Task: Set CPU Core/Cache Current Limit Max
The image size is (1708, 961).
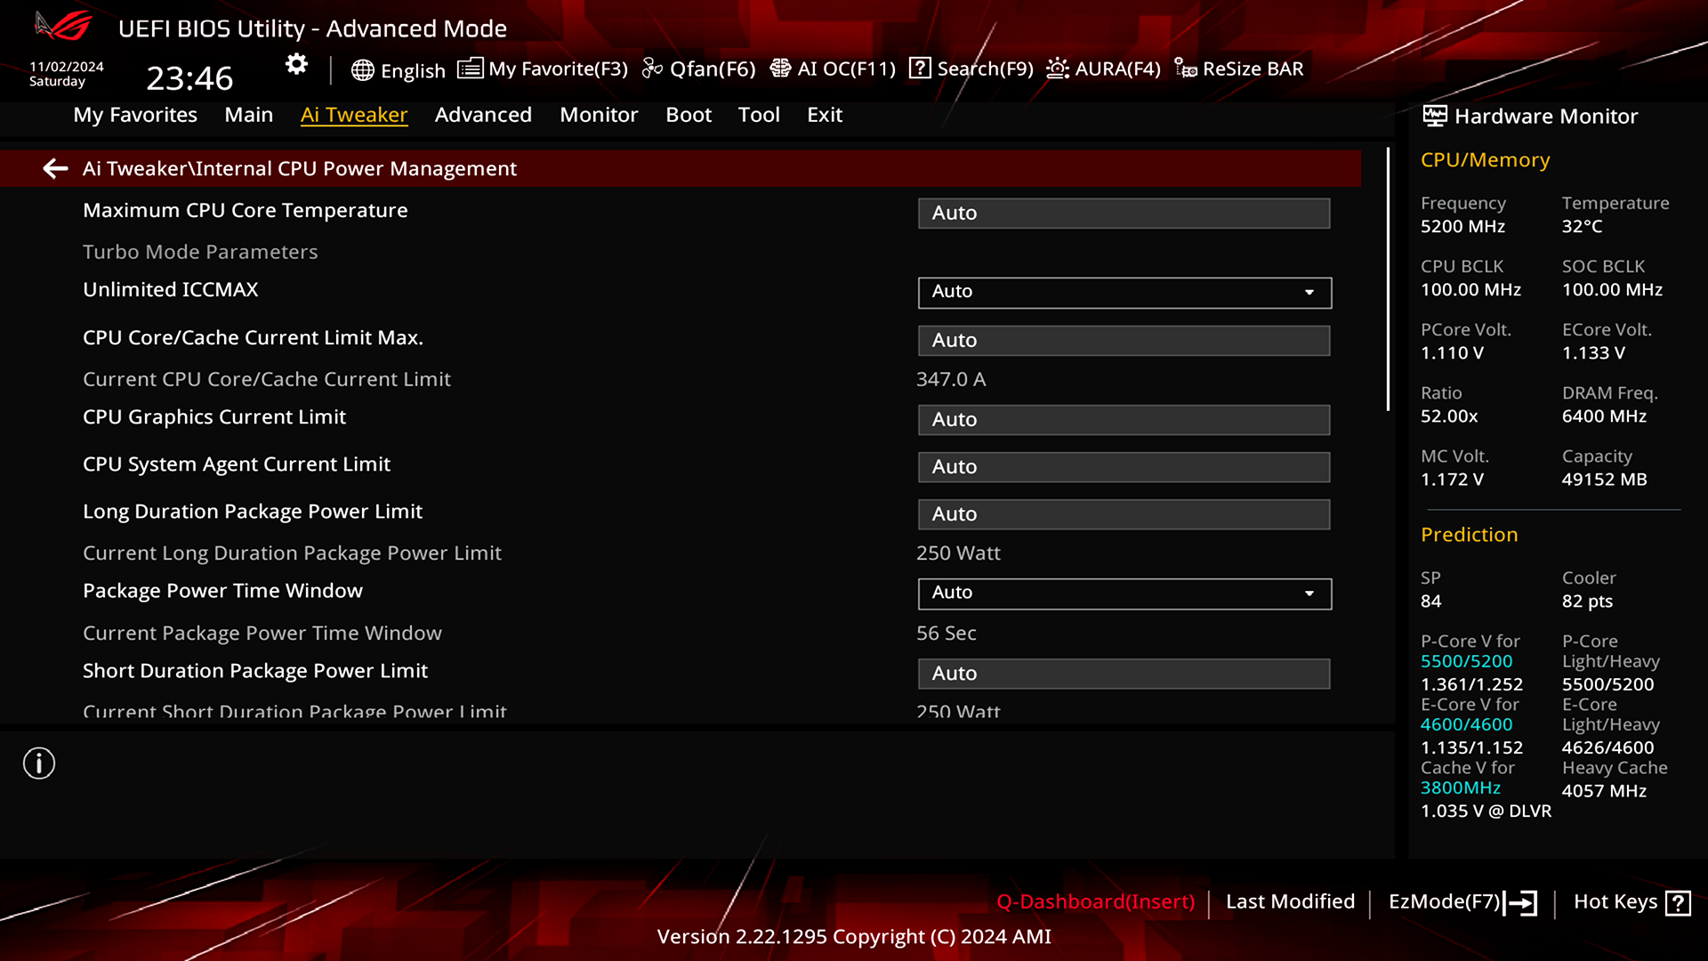Action: coord(1124,339)
